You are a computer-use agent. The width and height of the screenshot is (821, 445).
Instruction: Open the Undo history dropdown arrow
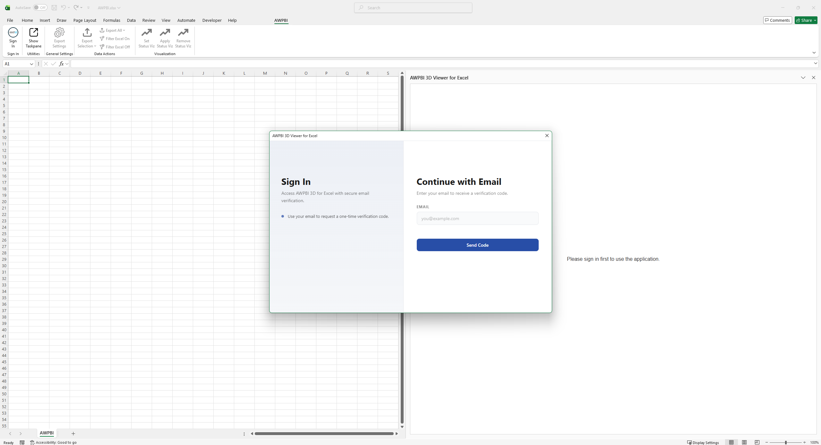69,8
